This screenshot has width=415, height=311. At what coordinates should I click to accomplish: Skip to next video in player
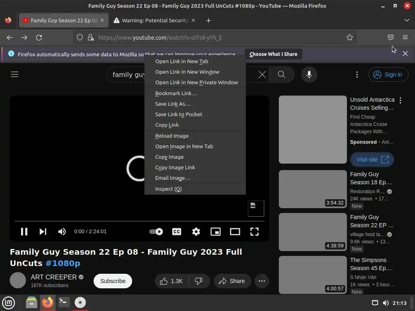coord(43,232)
